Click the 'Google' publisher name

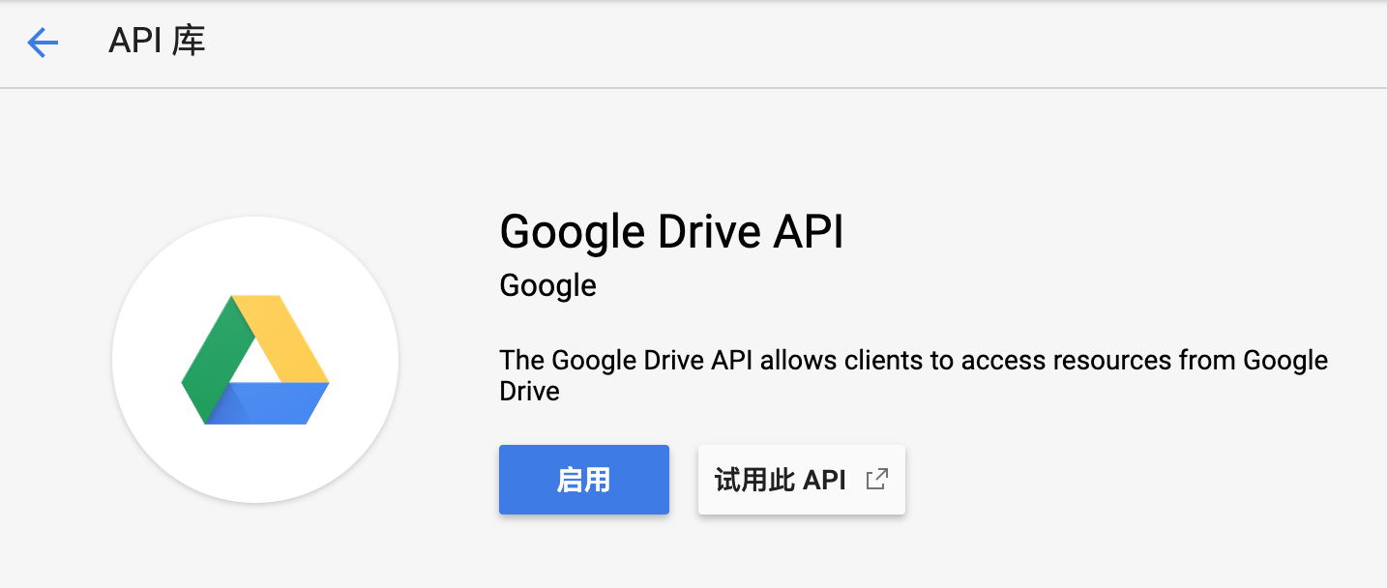click(x=547, y=285)
